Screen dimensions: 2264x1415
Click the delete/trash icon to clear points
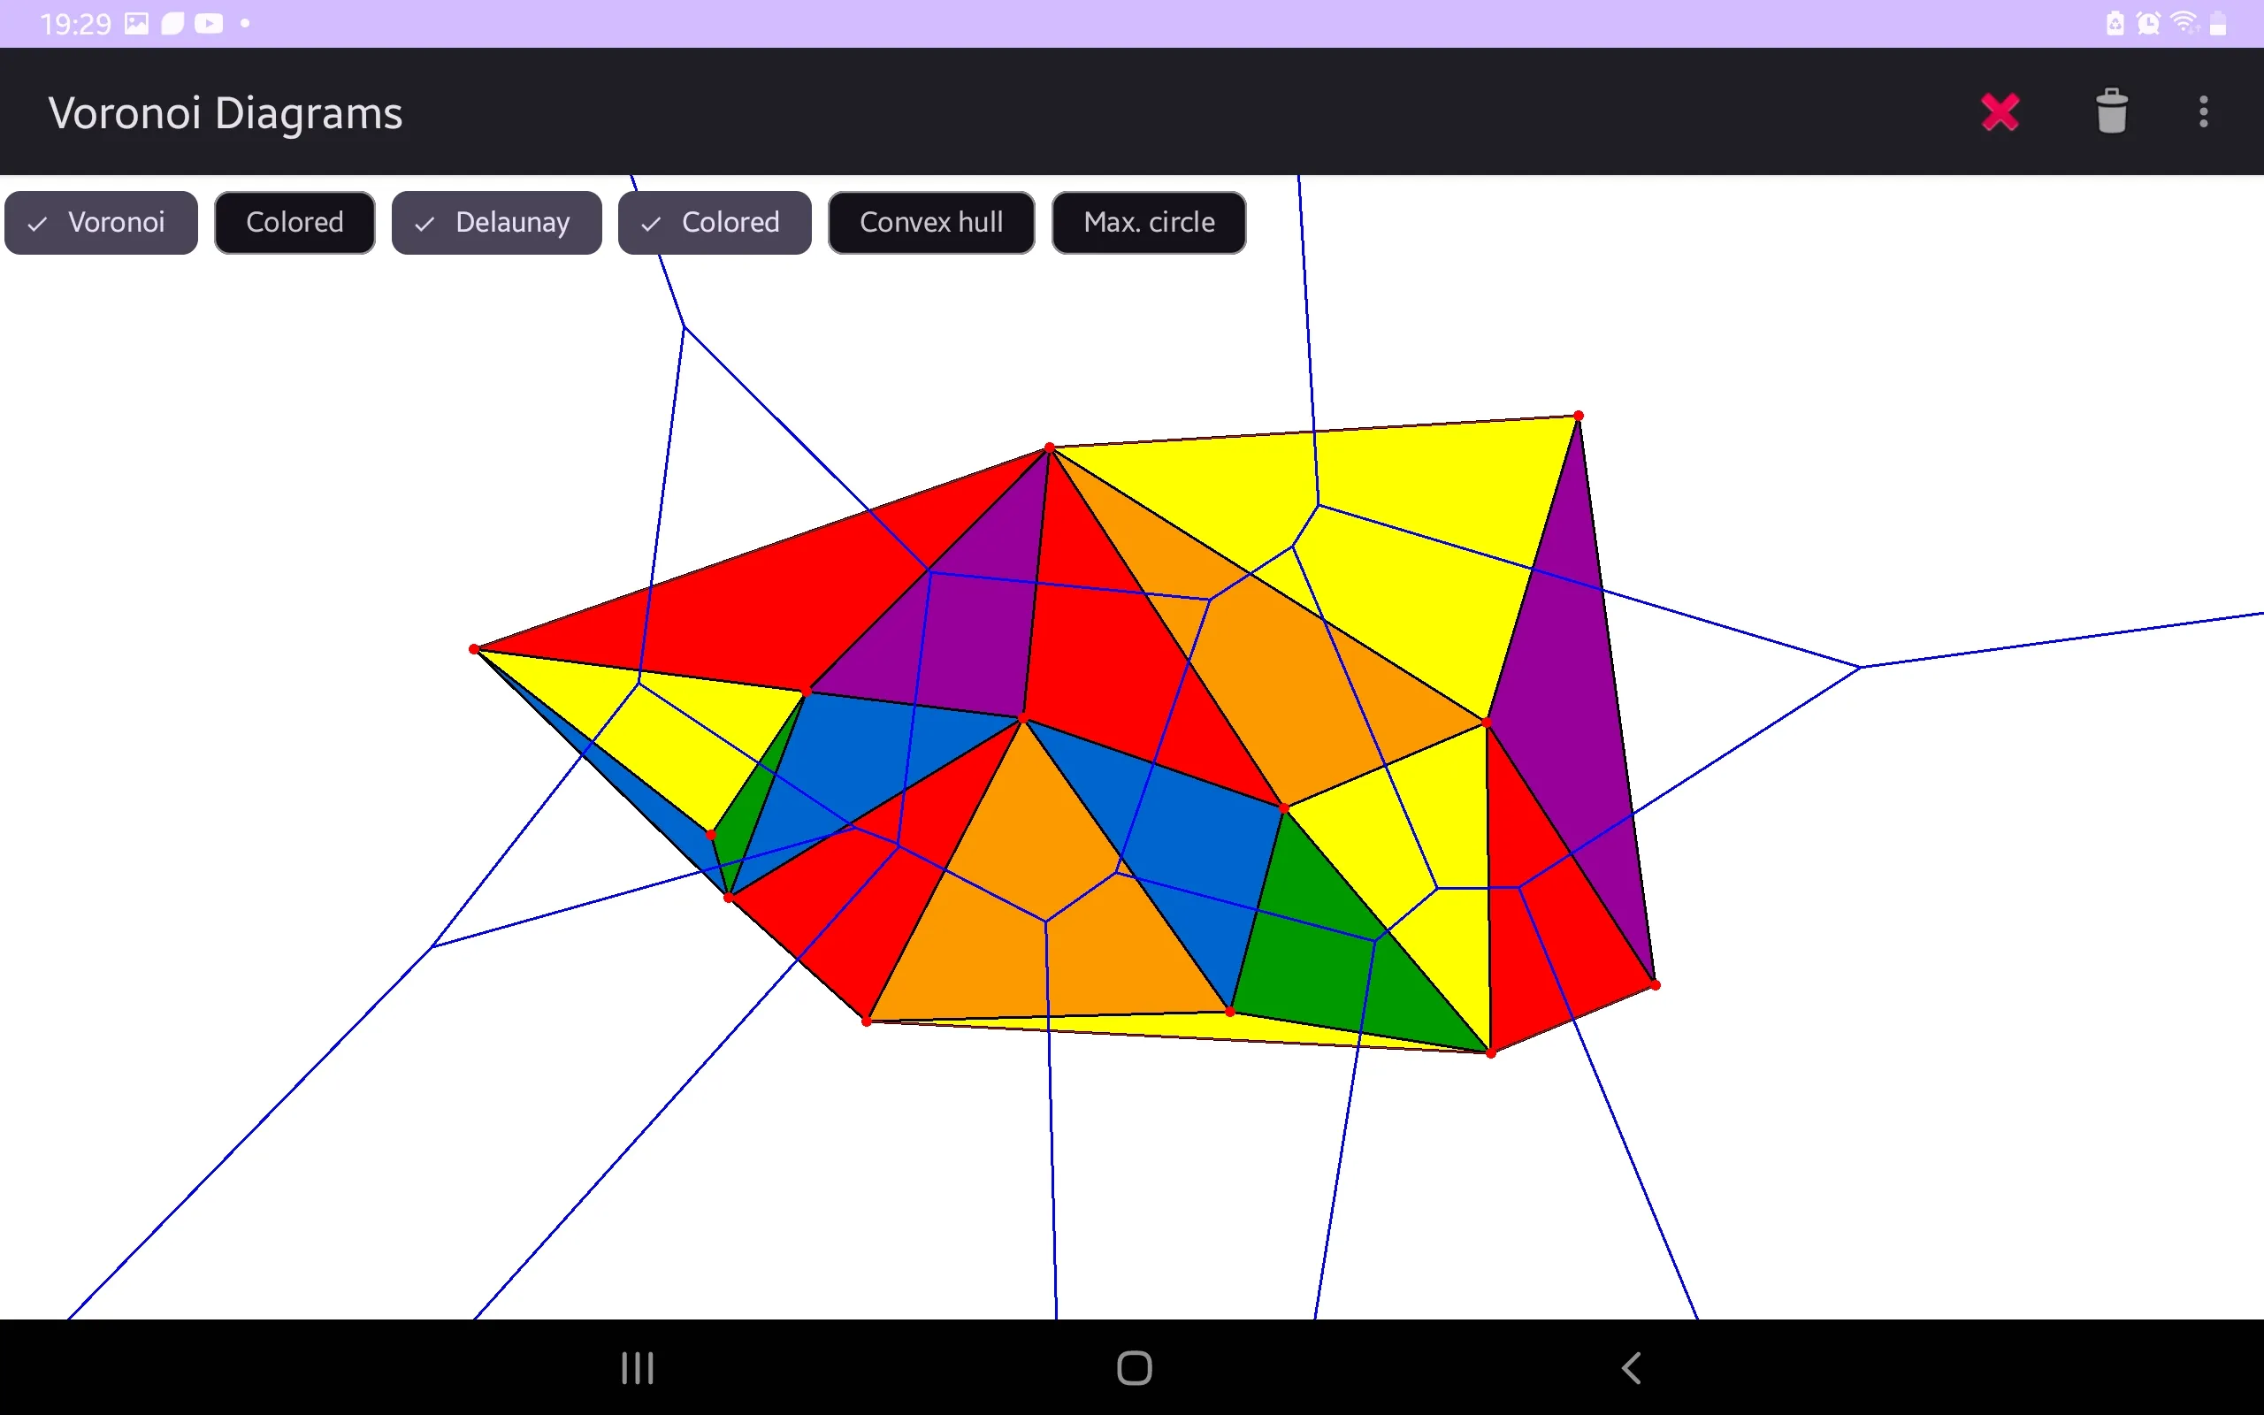coord(2111,111)
